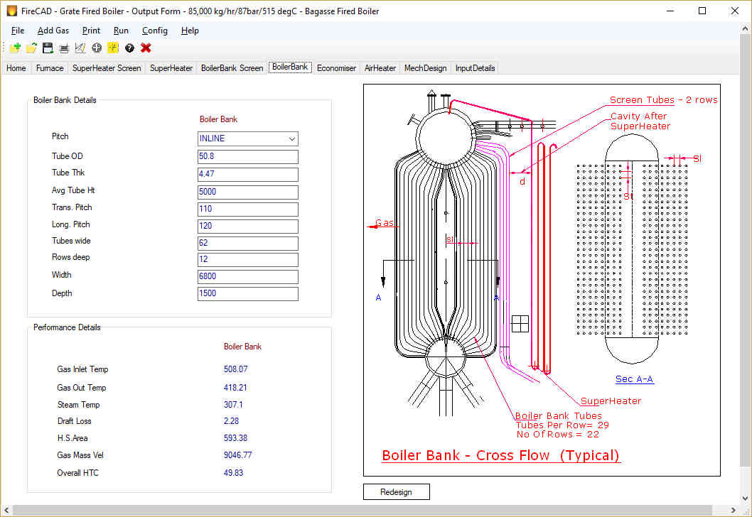Click the Draft Loss value 2.28
This screenshot has width=752, height=517.
coord(231,421)
